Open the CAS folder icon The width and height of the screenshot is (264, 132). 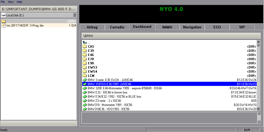[x=85, y=47]
